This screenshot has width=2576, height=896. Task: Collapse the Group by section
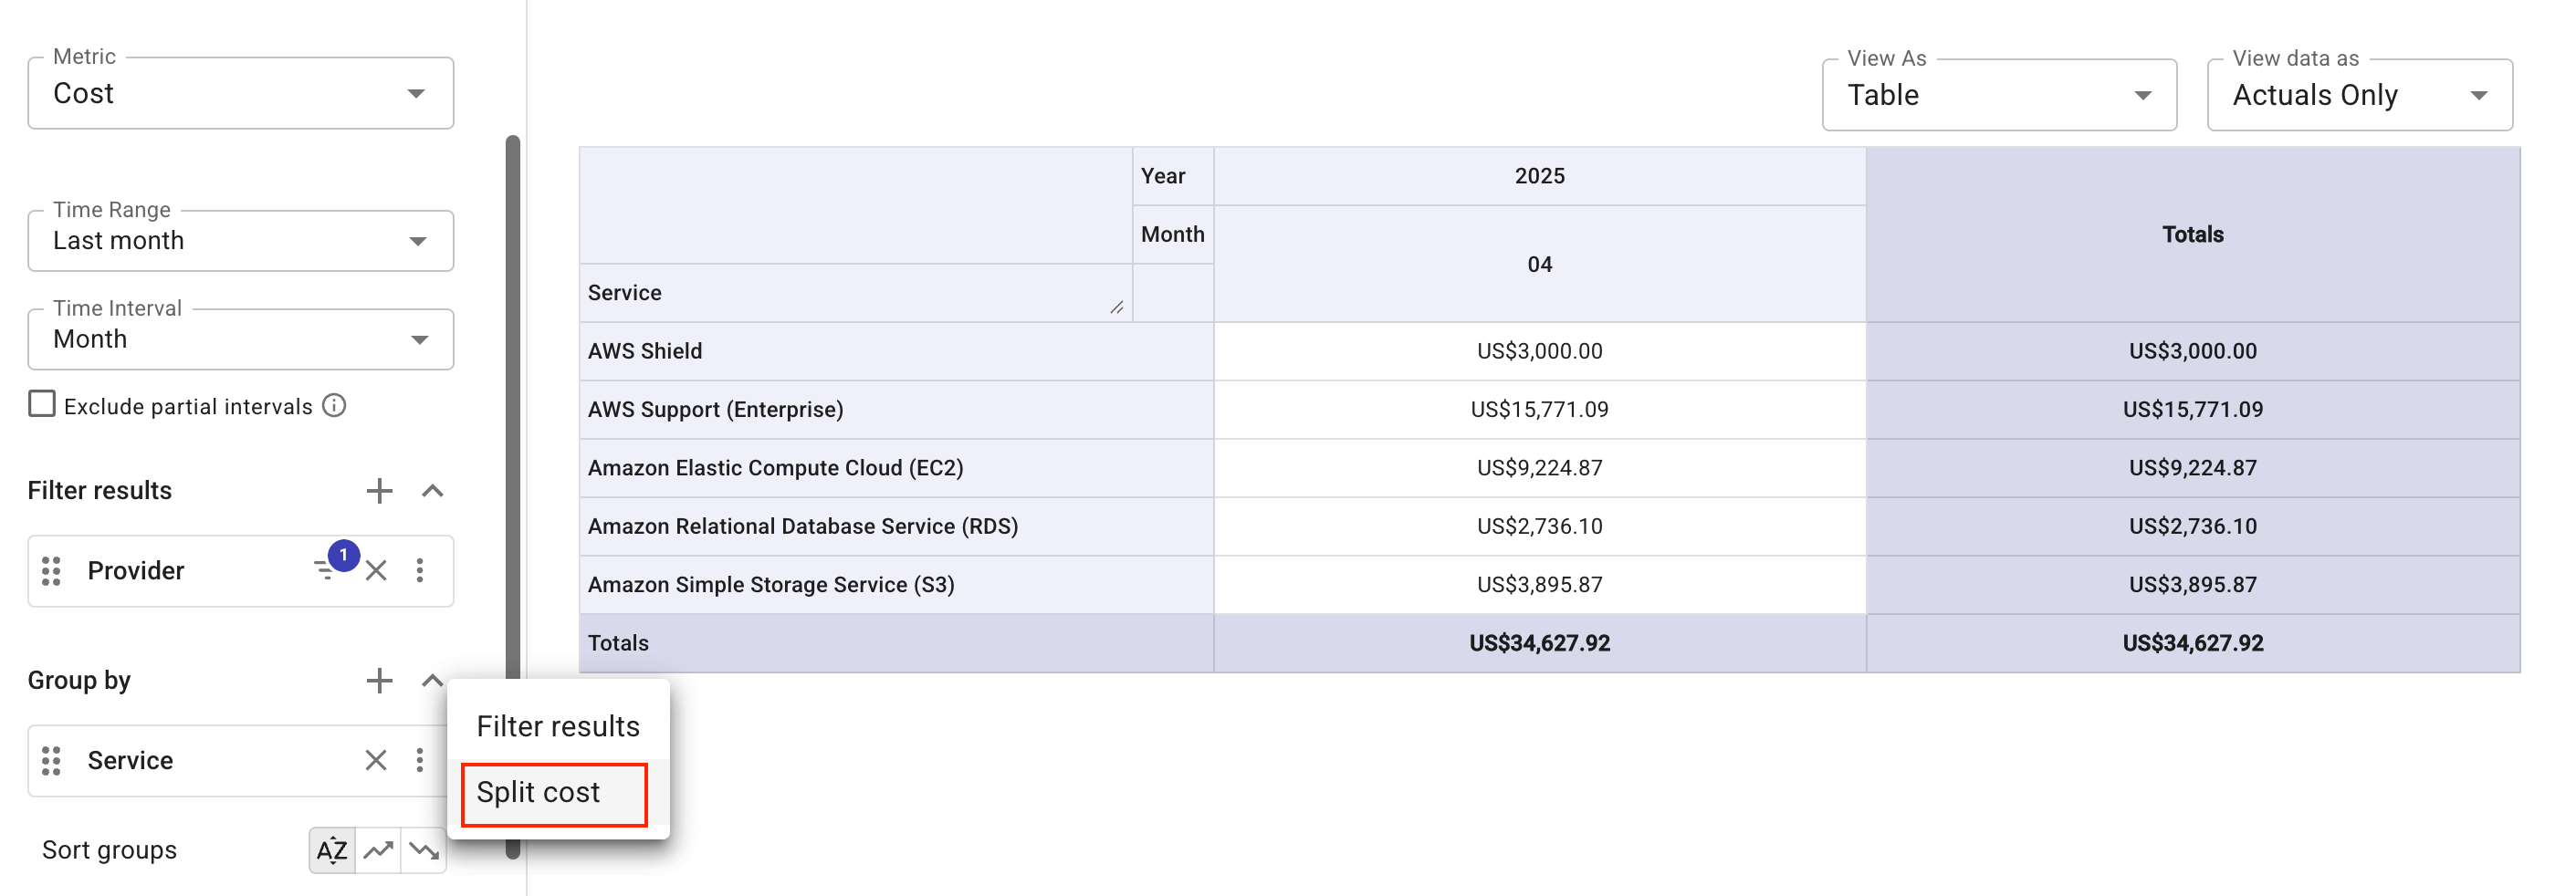[x=432, y=680]
